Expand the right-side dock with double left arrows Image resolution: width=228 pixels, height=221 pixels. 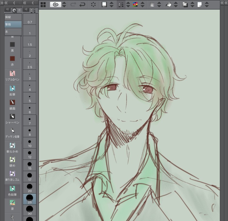(x=222, y=3)
